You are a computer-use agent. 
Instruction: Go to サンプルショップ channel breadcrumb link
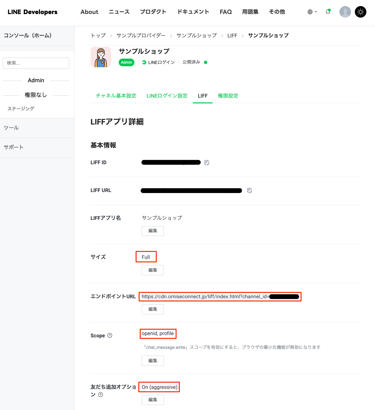[x=196, y=36]
